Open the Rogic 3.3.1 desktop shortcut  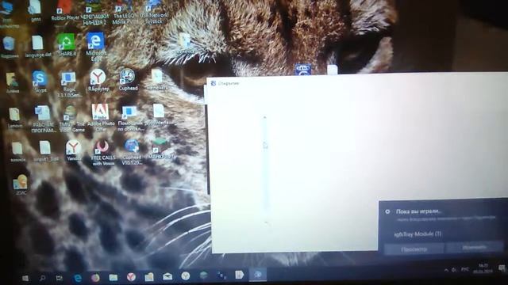[x=69, y=84]
